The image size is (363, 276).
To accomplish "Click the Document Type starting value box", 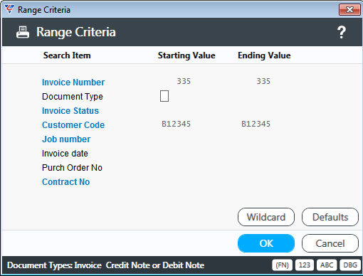I will [x=164, y=96].
